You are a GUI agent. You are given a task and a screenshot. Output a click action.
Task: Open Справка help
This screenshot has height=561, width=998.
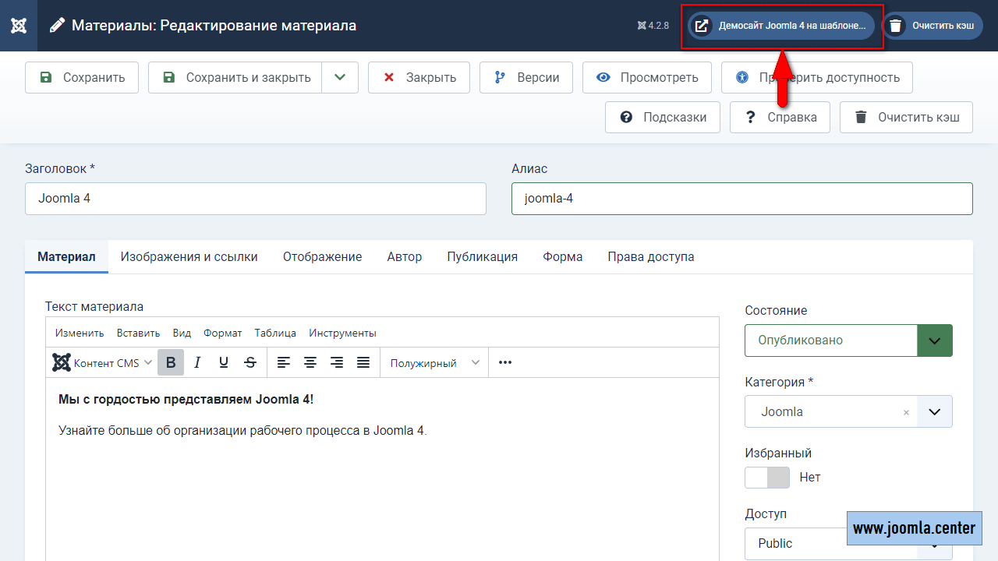click(x=780, y=117)
